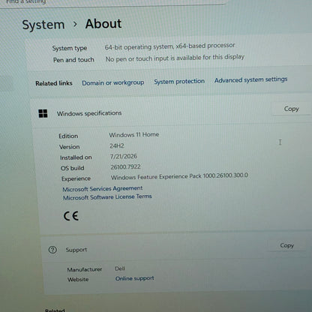Screen dimensions: 312x312
Task: Copy the Support information
Action: coord(286,245)
